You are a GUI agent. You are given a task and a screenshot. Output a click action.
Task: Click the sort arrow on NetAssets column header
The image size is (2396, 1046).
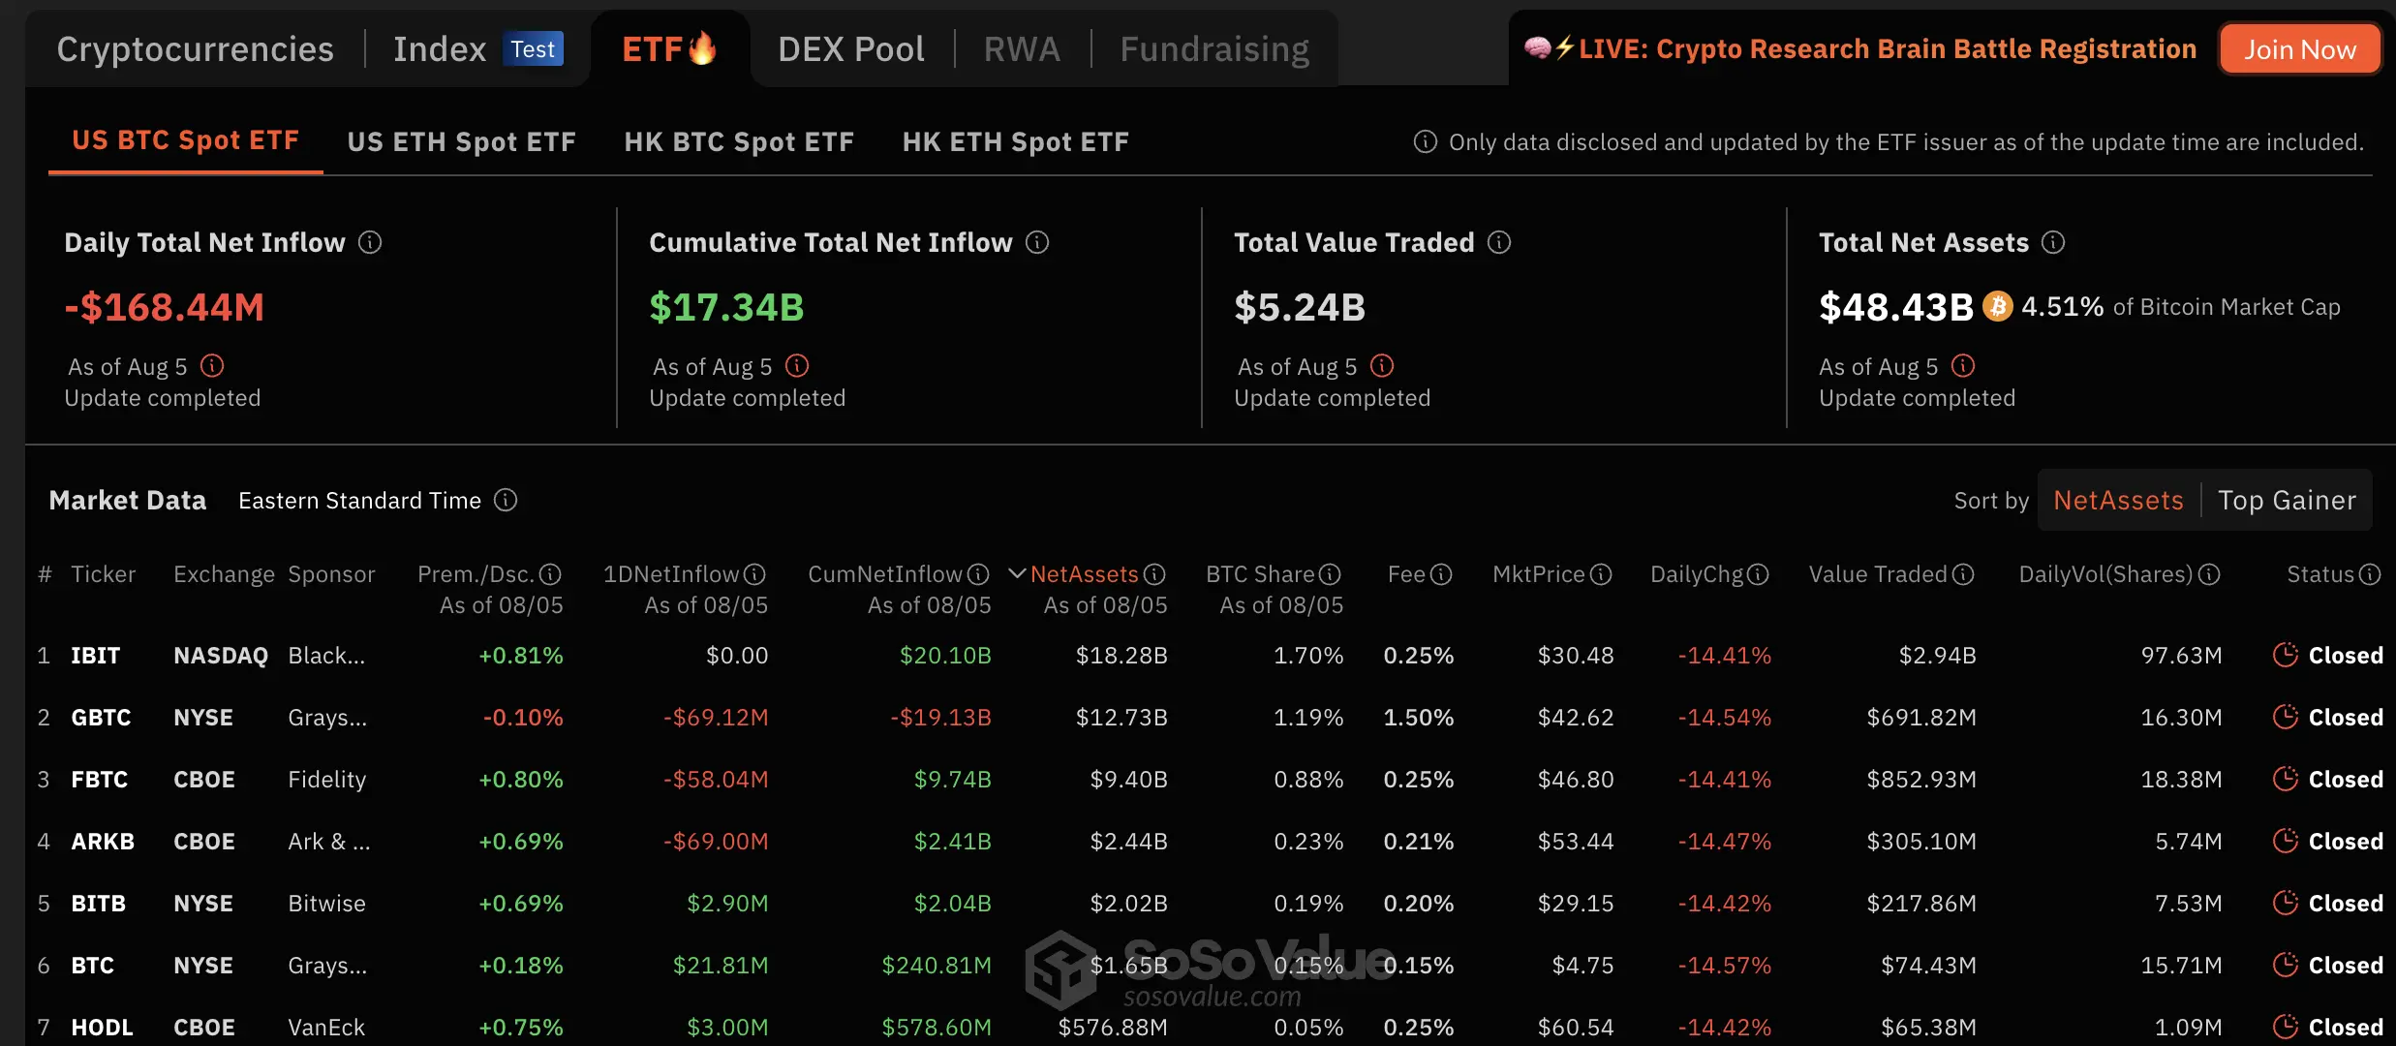point(1017,574)
